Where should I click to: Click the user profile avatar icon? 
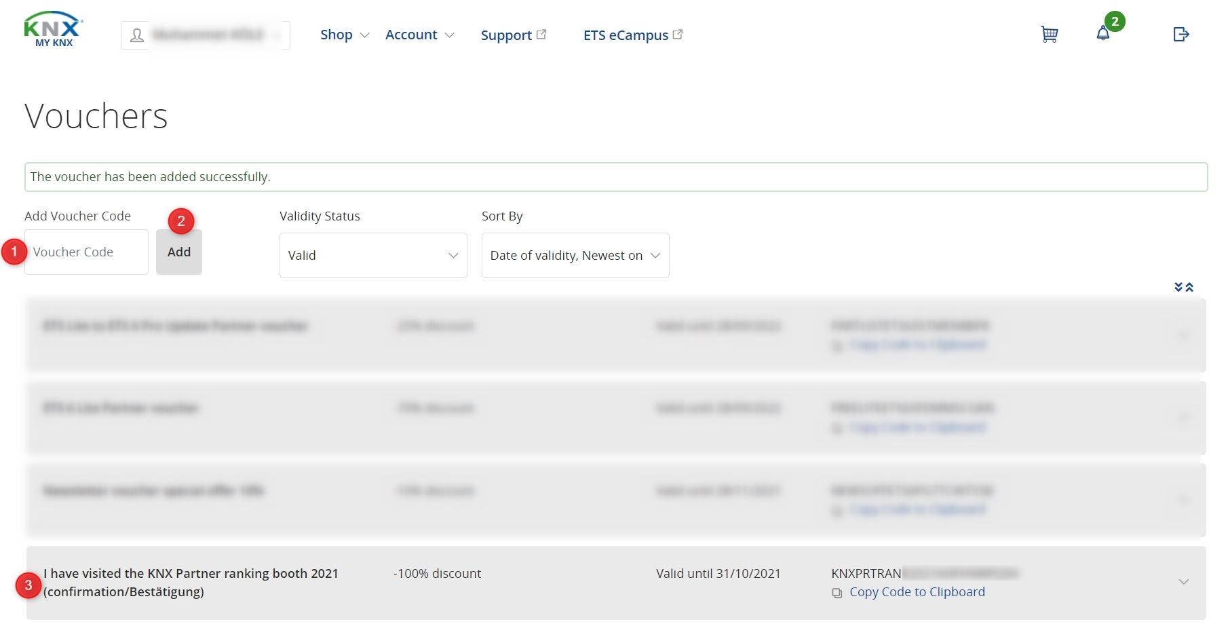click(x=137, y=35)
